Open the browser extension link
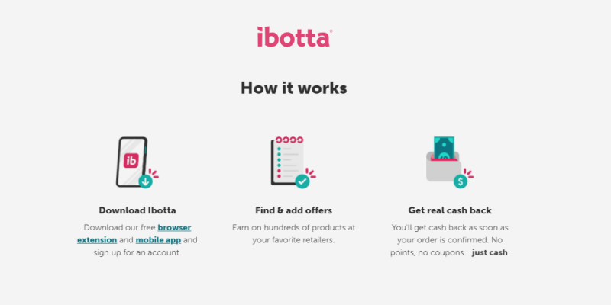The width and height of the screenshot is (611, 305). pos(134,234)
